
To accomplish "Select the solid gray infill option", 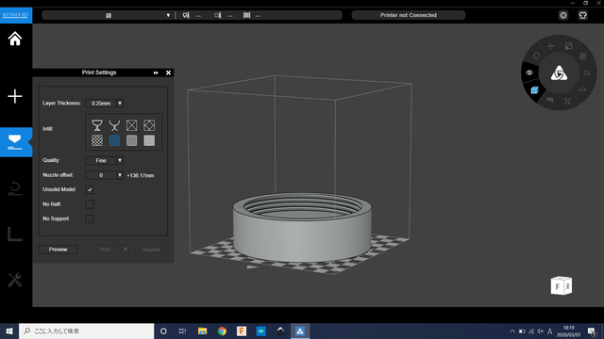I will 149,140.
